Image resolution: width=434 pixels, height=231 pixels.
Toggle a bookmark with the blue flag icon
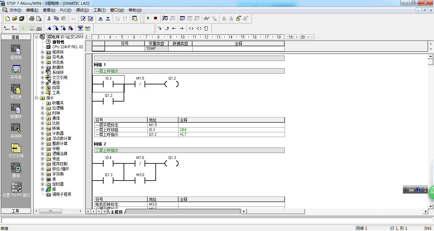pyautogui.click(x=49, y=28)
